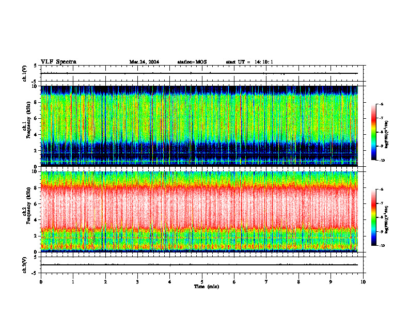Image resolution: width=409 pixels, height=316 pixels.
Task: Click the lower colorbar log(PSD) label
Action: (x=387, y=219)
